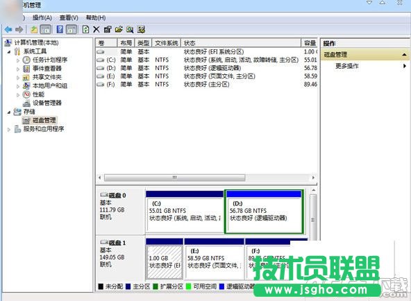The image size is (411, 301).
Task: Click the dark green 扩展分区 legend swatch
Action: [156, 286]
